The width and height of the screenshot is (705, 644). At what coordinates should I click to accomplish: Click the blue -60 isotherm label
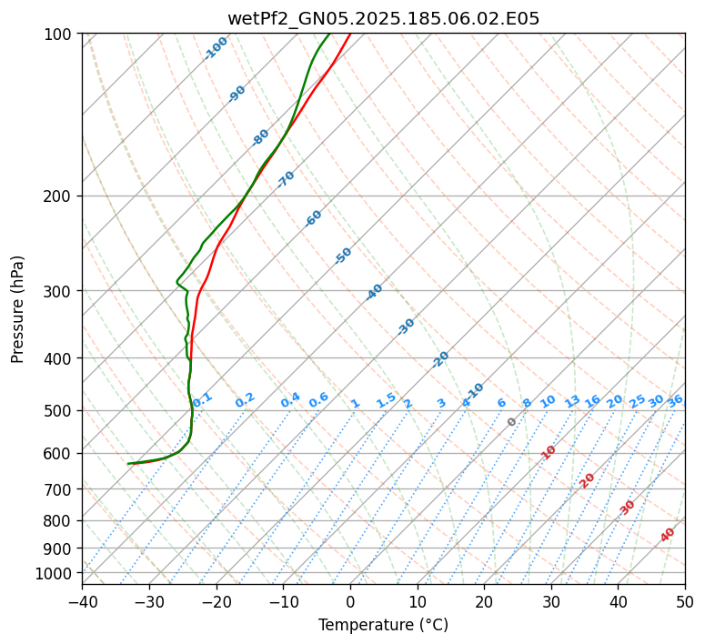click(x=313, y=218)
